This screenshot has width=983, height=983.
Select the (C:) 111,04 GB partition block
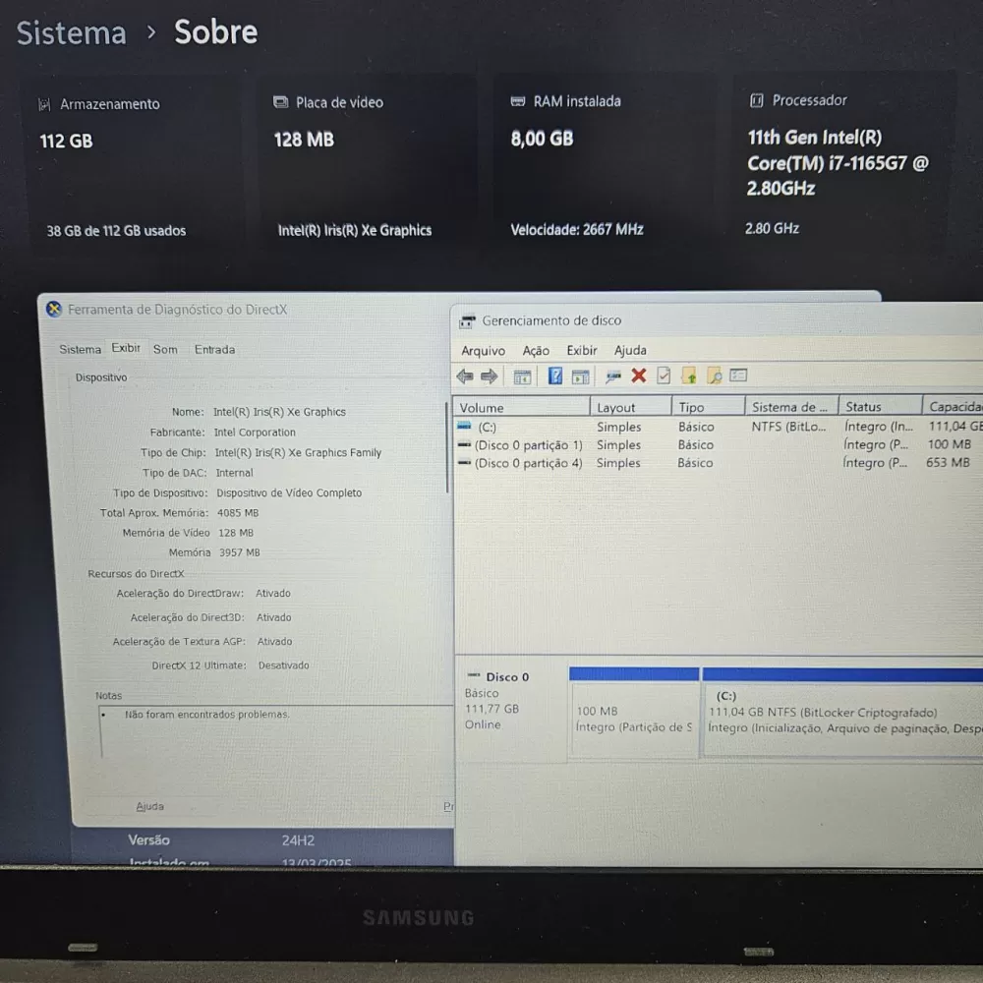pyautogui.click(x=842, y=714)
